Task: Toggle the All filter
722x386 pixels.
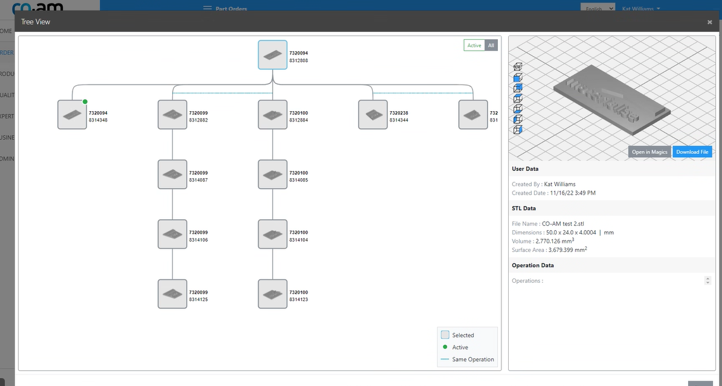Action: (x=491, y=45)
